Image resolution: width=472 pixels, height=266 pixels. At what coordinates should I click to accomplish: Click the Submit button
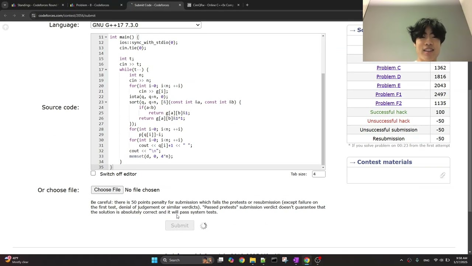(180, 225)
